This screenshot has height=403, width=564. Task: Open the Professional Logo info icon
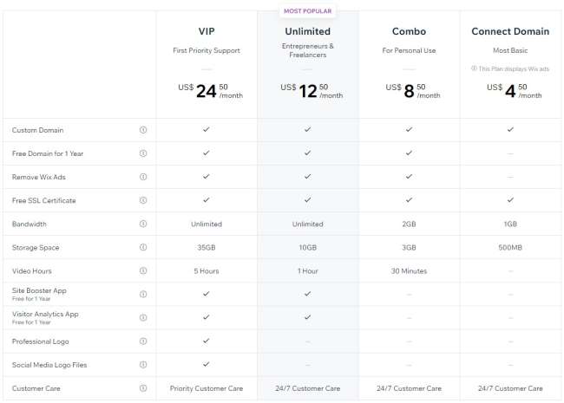143,341
